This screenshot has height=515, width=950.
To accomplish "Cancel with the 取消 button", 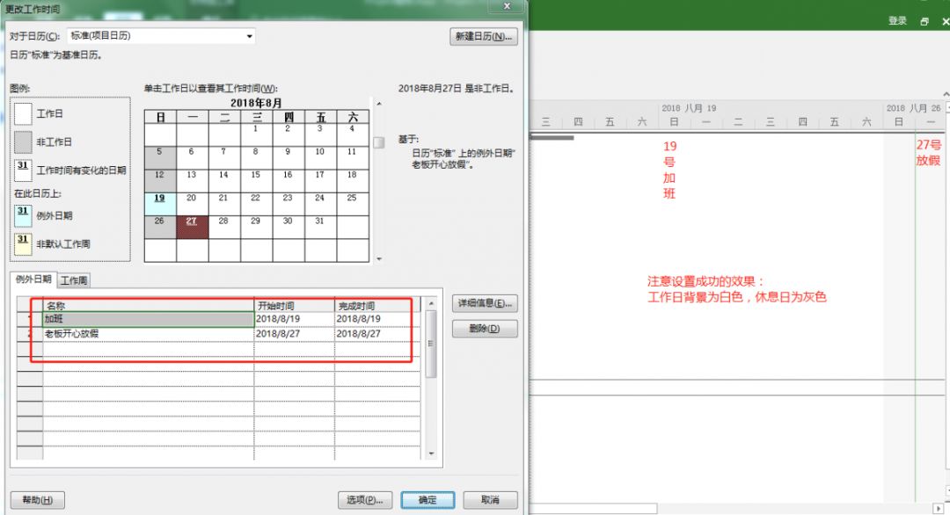I will point(490,500).
